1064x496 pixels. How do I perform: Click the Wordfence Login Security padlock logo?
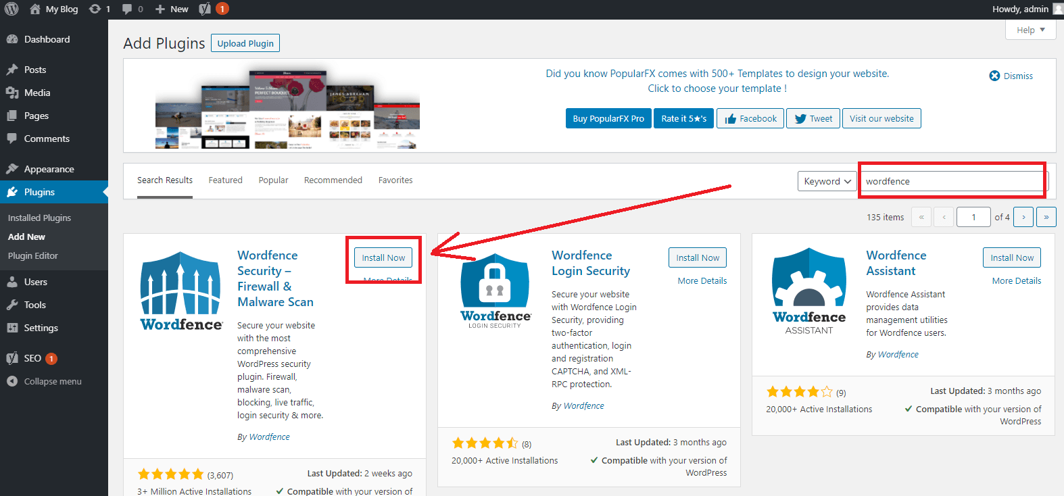495,291
